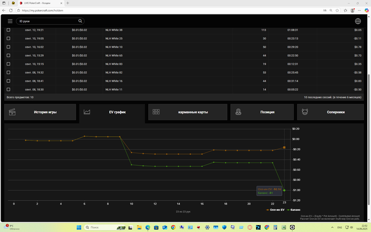Click the page vertical scrollbar
This screenshot has width=371, height=232.
point(369,139)
